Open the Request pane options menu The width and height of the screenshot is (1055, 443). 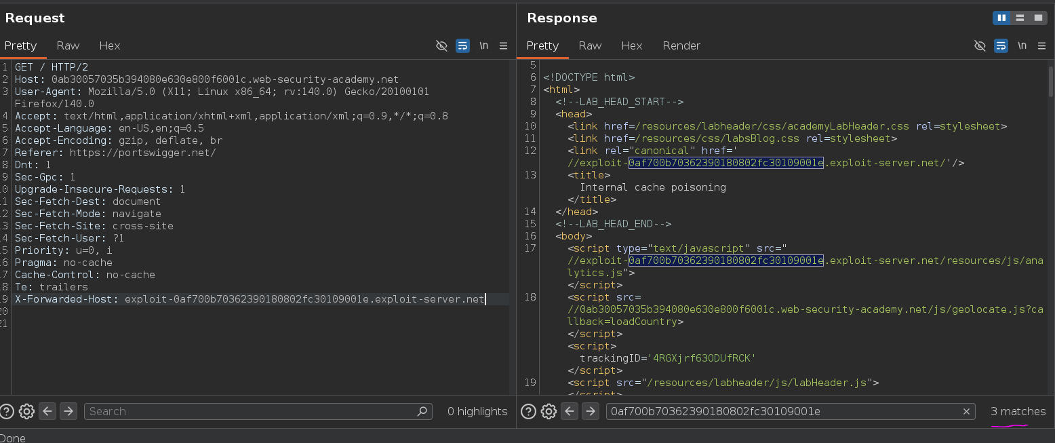[503, 45]
